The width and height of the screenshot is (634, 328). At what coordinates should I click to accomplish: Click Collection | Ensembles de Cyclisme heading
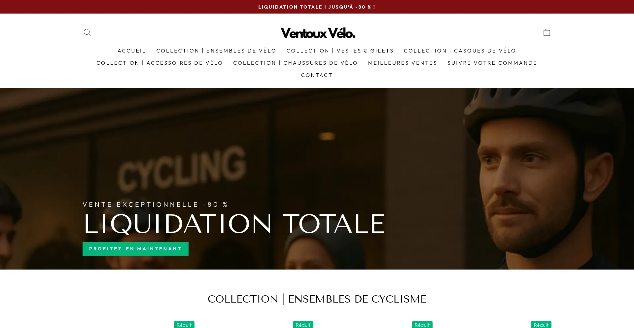click(317, 299)
